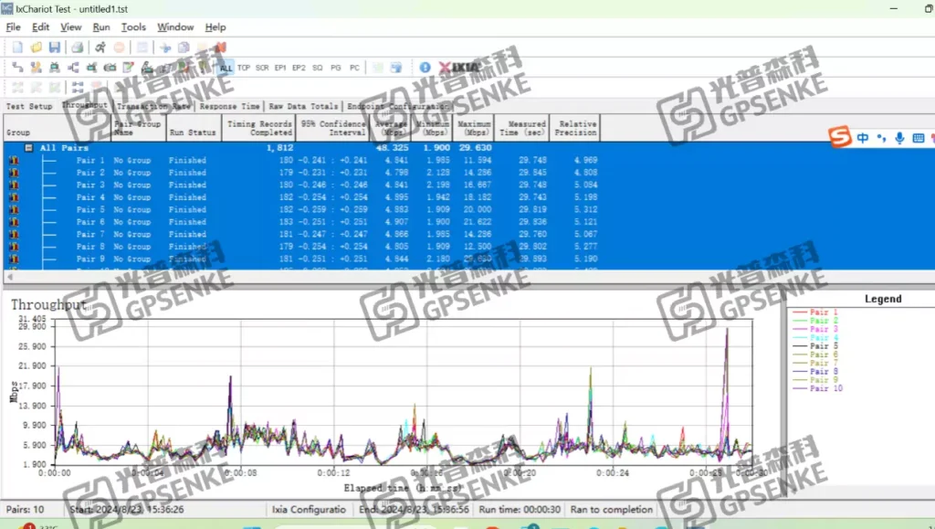Open the Edit menu
Image resolution: width=935 pixels, height=529 pixels.
click(40, 26)
